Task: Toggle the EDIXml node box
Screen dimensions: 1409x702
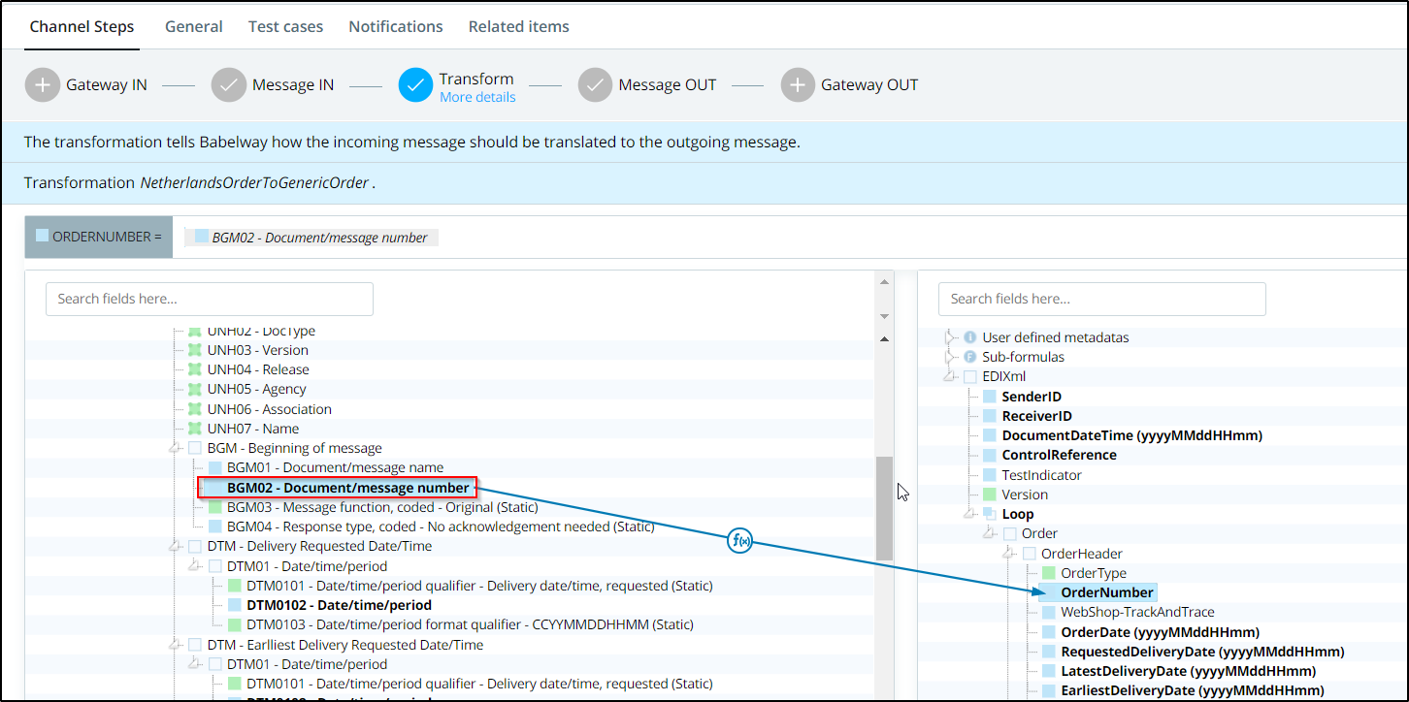Action: [970, 376]
